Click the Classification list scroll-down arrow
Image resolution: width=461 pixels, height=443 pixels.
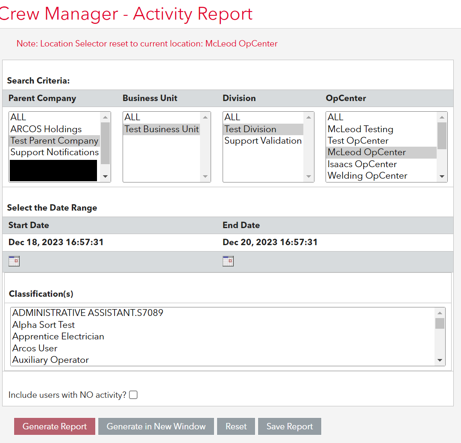click(x=440, y=360)
